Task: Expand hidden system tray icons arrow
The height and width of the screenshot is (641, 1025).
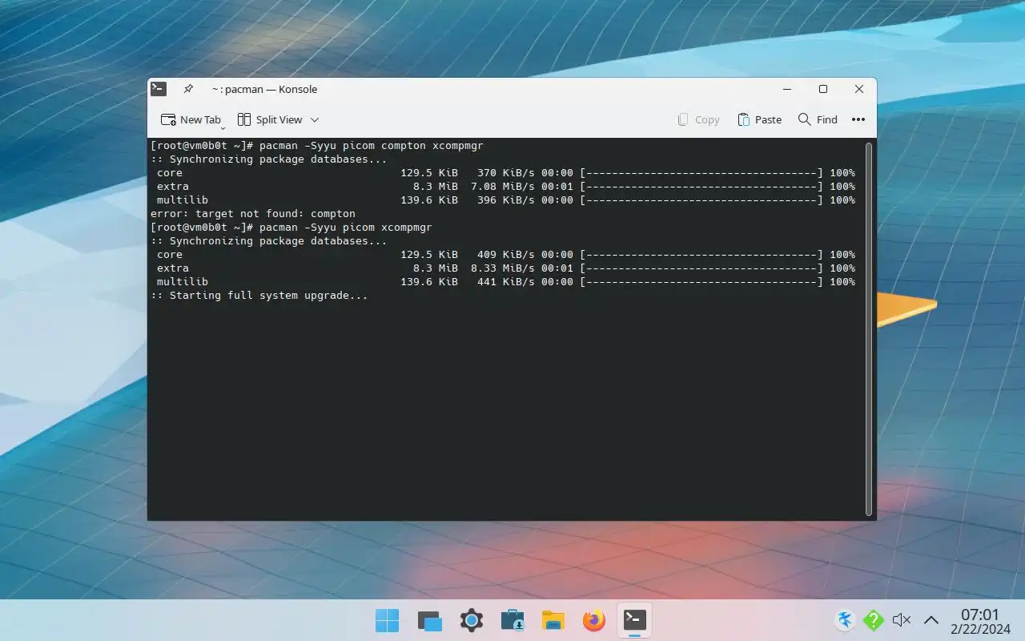Action: pyautogui.click(x=931, y=620)
